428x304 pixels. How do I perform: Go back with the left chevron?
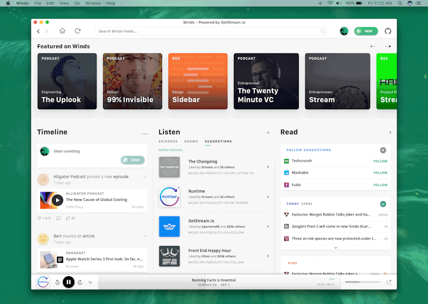click(x=38, y=31)
